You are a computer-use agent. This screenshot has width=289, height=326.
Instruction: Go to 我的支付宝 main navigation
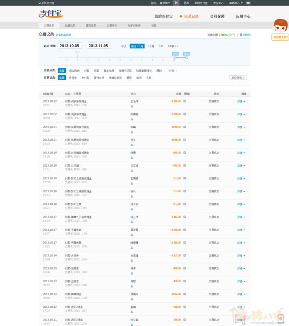[164, 16]
